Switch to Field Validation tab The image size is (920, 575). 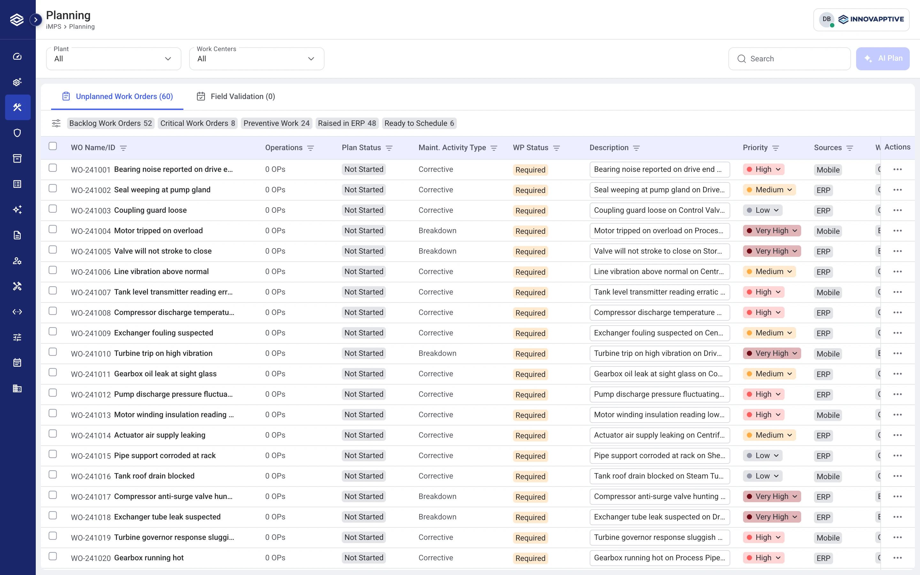(x=236, y=96)
